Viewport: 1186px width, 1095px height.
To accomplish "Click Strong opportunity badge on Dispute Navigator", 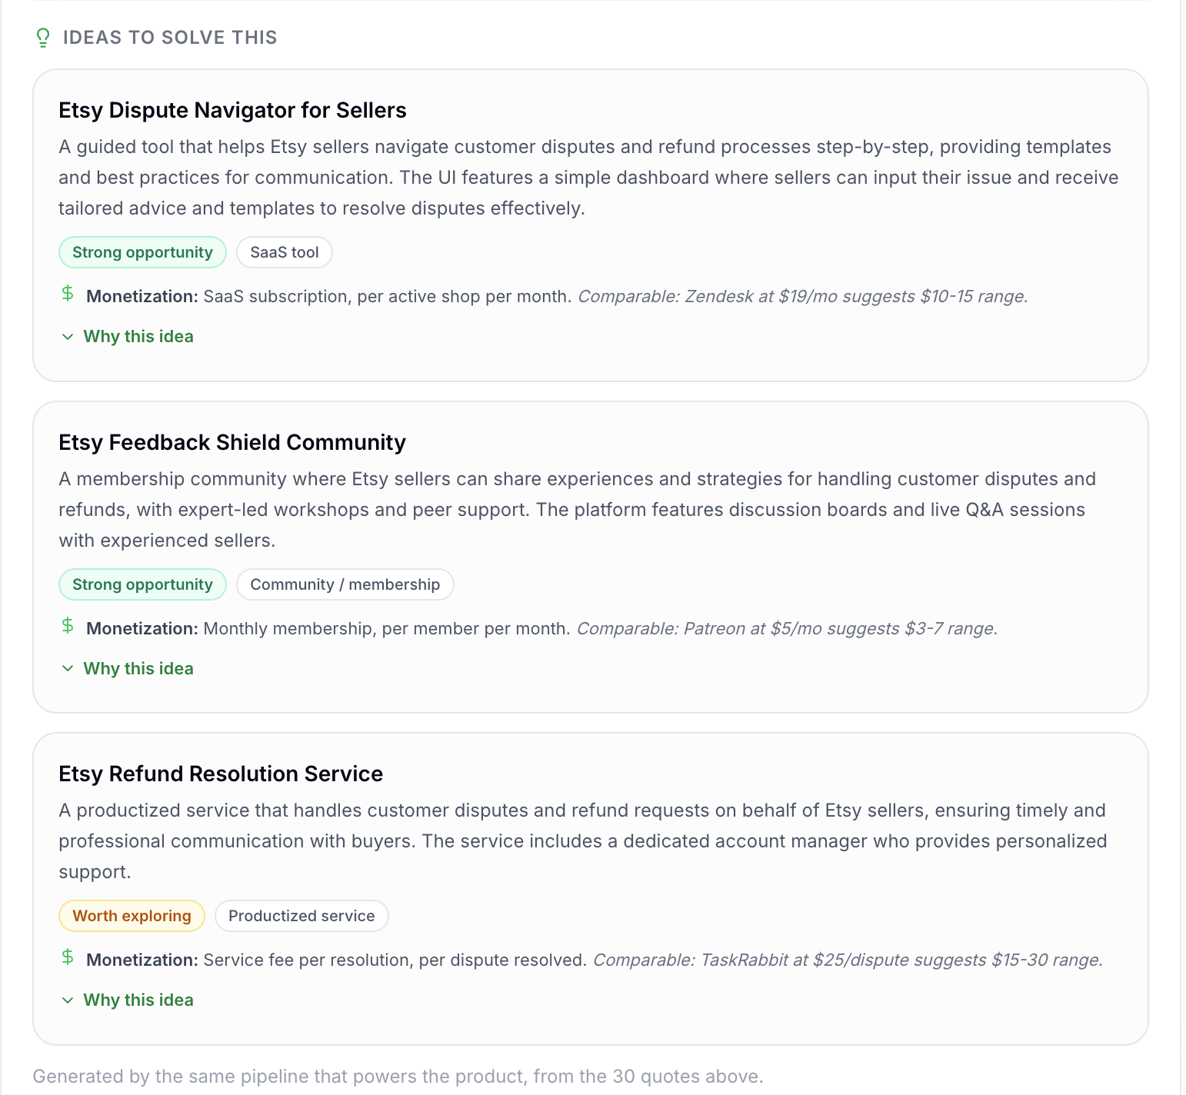I will (x=142, y=252).
